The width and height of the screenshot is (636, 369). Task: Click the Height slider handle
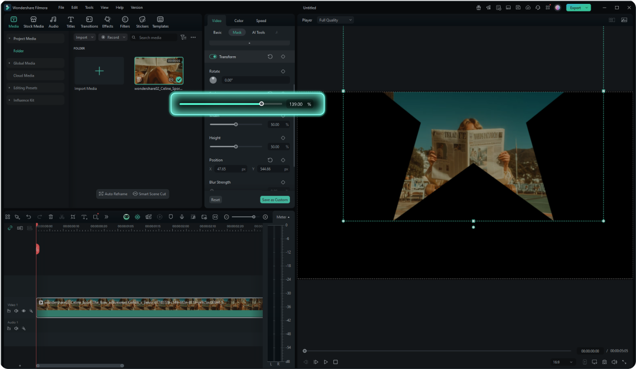(236, 147)
